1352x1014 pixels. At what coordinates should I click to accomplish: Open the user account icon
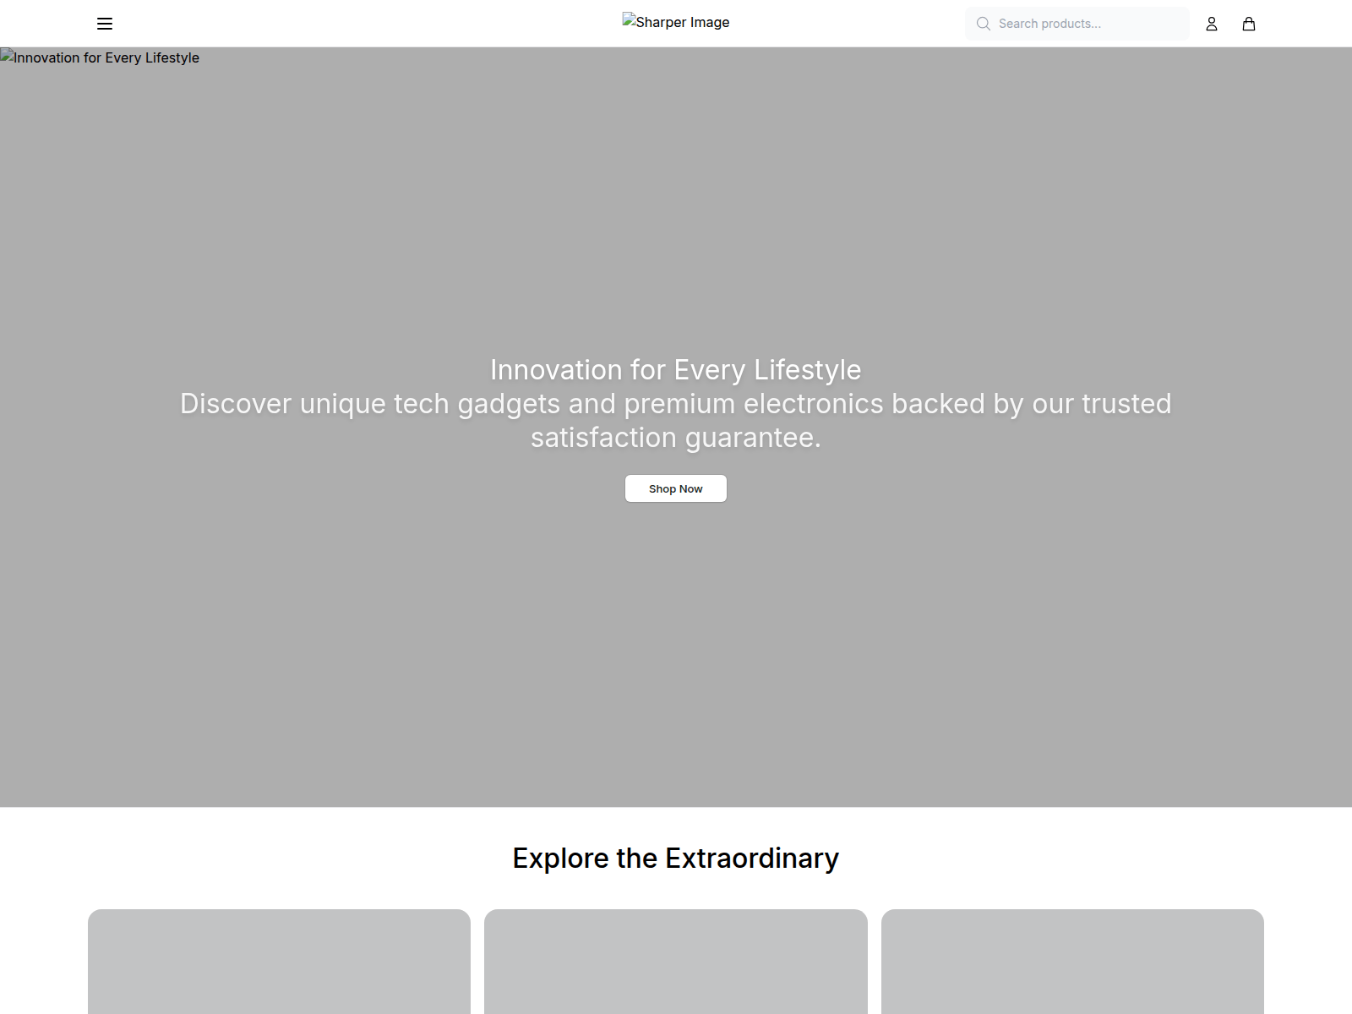pyautogui.click(x=1212, y=24)
